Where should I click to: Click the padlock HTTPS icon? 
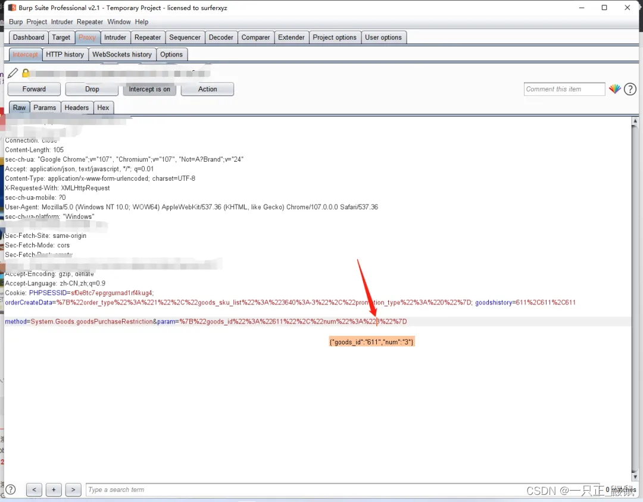(x=26, y=73)
